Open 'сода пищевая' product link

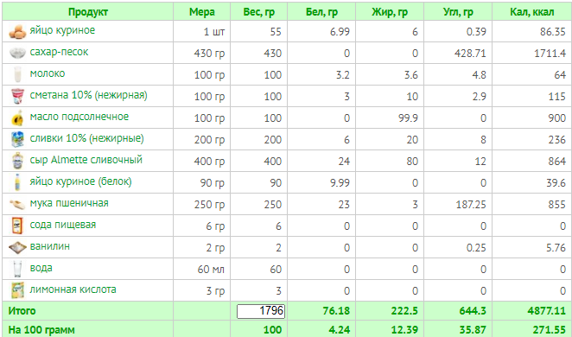[63, 225]
